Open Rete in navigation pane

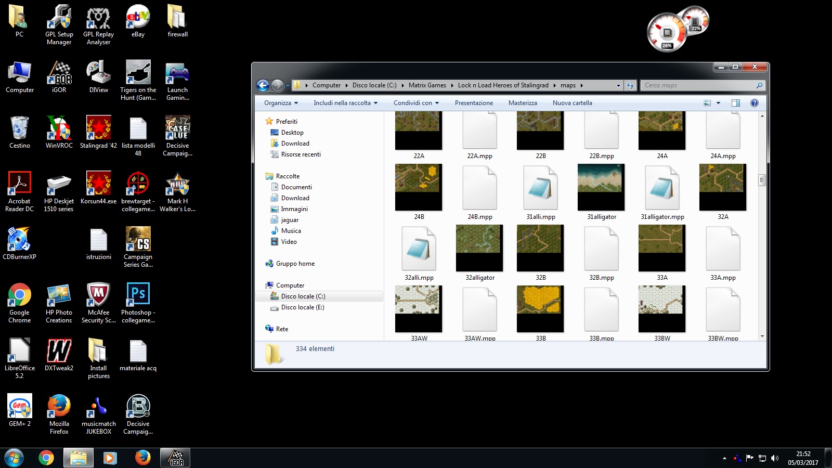tap(282, 329)
